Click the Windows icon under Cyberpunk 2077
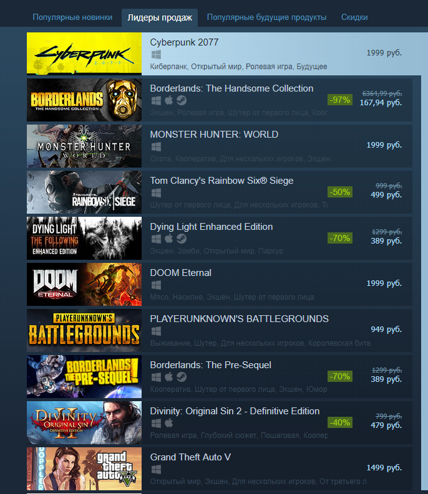This screenshot has width=428, height=494. tap(156, 54)
